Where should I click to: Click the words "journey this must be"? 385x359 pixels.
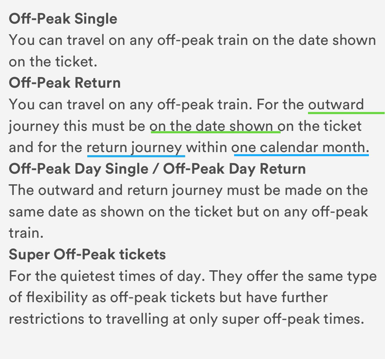[77, 126]
